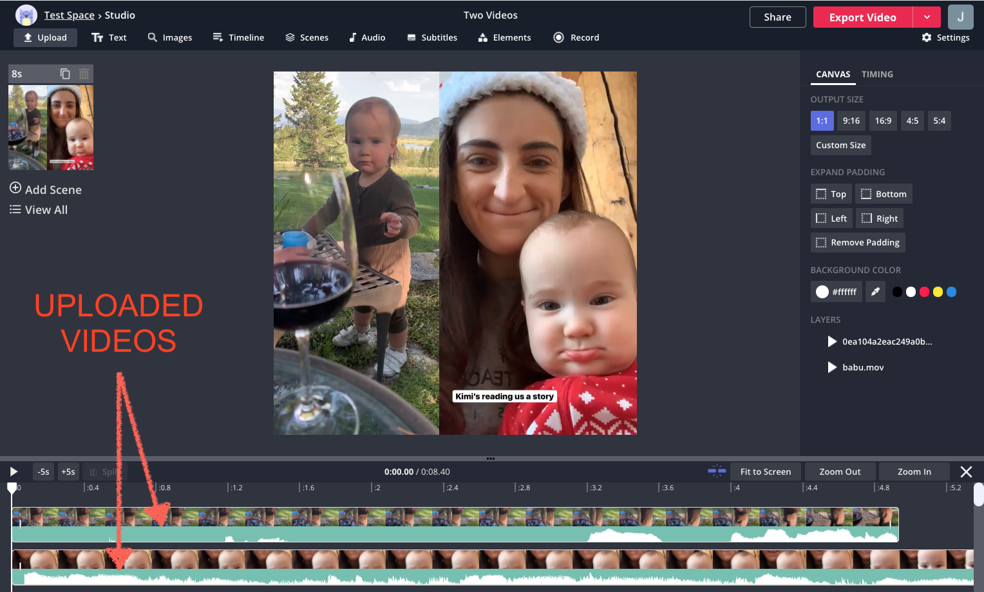Viewport: 984px width, 592px height.
Task: Click the Share button
Action: pyautogui.click(x=777, y=17)
